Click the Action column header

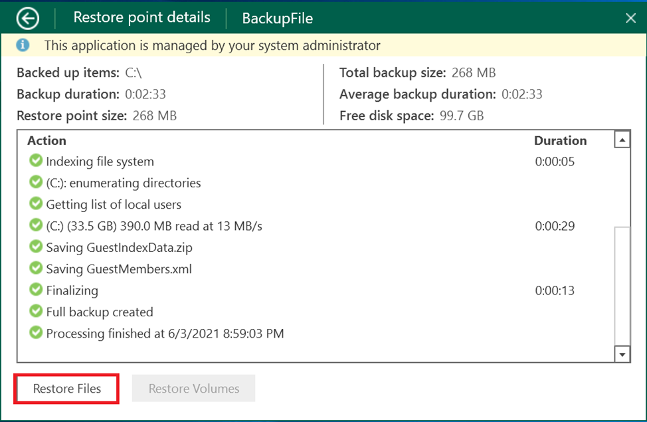(46, 140)
